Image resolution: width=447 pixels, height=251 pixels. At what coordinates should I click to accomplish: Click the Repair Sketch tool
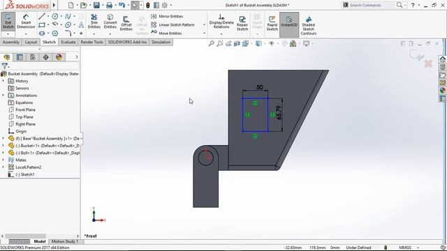[x=242, y=23]
